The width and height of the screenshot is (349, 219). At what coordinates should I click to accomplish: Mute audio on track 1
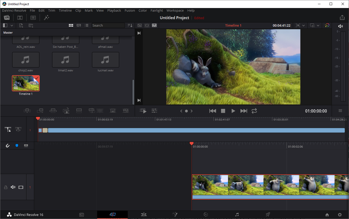click(13, 187)
